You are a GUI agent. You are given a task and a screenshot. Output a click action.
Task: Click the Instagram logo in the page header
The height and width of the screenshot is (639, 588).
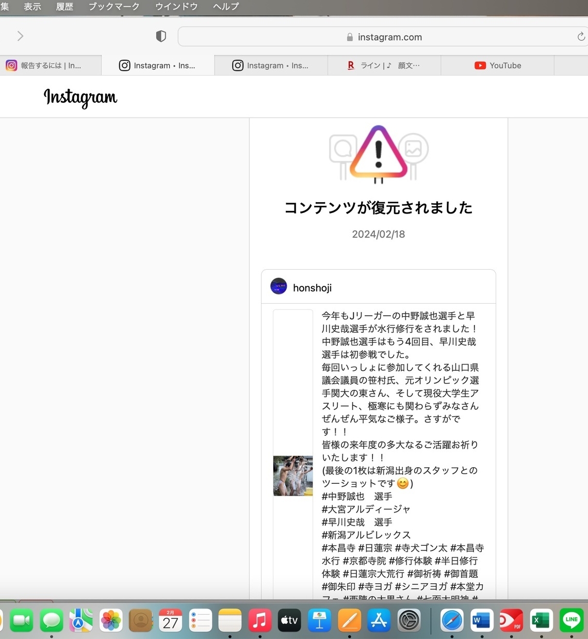pyautogui.click(x=80, y=97)
